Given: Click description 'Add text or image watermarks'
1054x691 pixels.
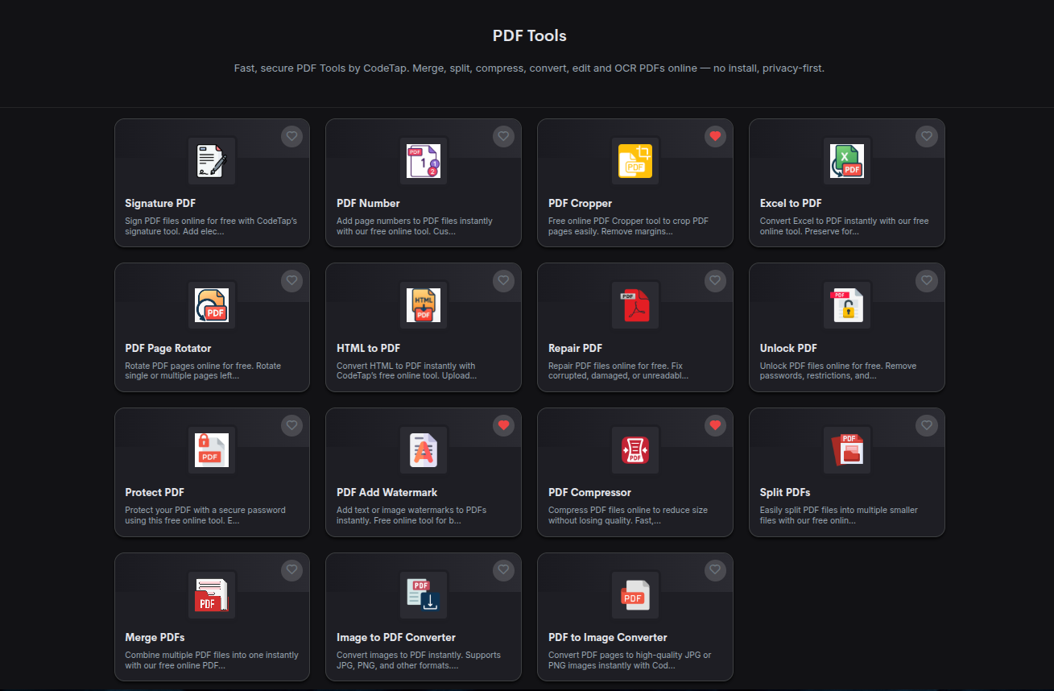Looking at the screenshot, I should coord(411,515).
